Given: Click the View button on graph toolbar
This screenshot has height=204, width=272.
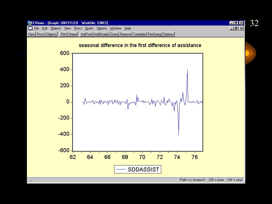Looking at the screenshot, I should point(31,34).
